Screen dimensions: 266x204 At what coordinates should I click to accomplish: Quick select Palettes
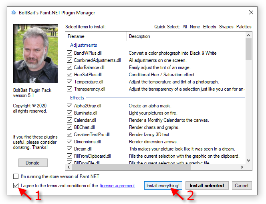(244, 27)
